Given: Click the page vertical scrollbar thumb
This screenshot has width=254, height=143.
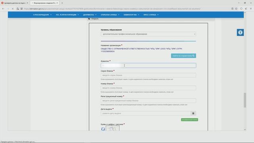Looking at the screenshot, I should [x=245, y=100].
